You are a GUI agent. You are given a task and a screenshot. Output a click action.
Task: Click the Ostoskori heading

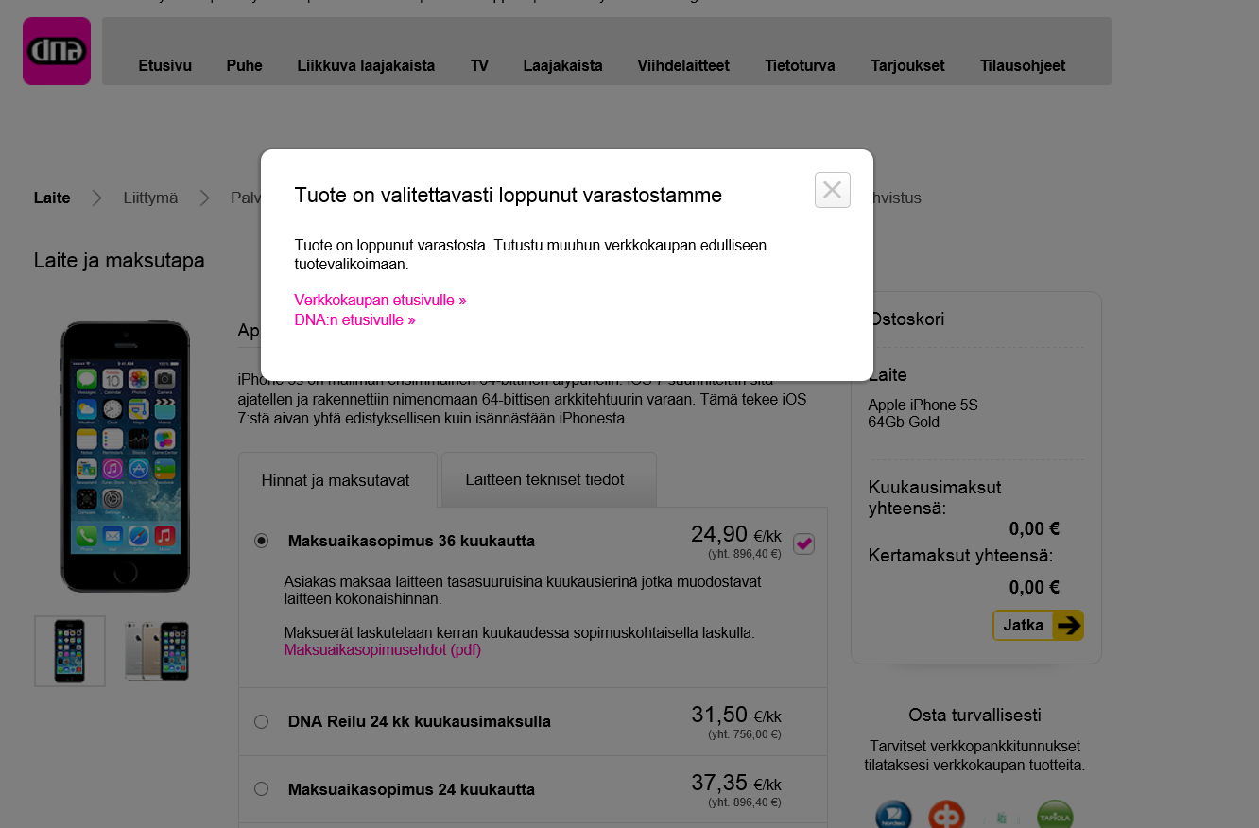[906, 319]
